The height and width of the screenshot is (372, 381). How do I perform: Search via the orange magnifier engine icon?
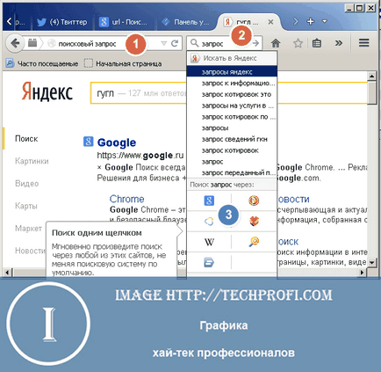pyautogui.click(x=254, y=242)
